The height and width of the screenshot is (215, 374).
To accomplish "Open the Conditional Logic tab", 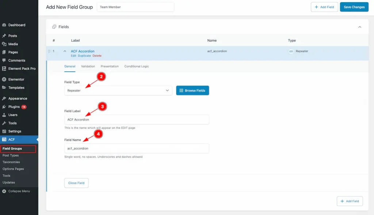I will [x=137, y=67].
